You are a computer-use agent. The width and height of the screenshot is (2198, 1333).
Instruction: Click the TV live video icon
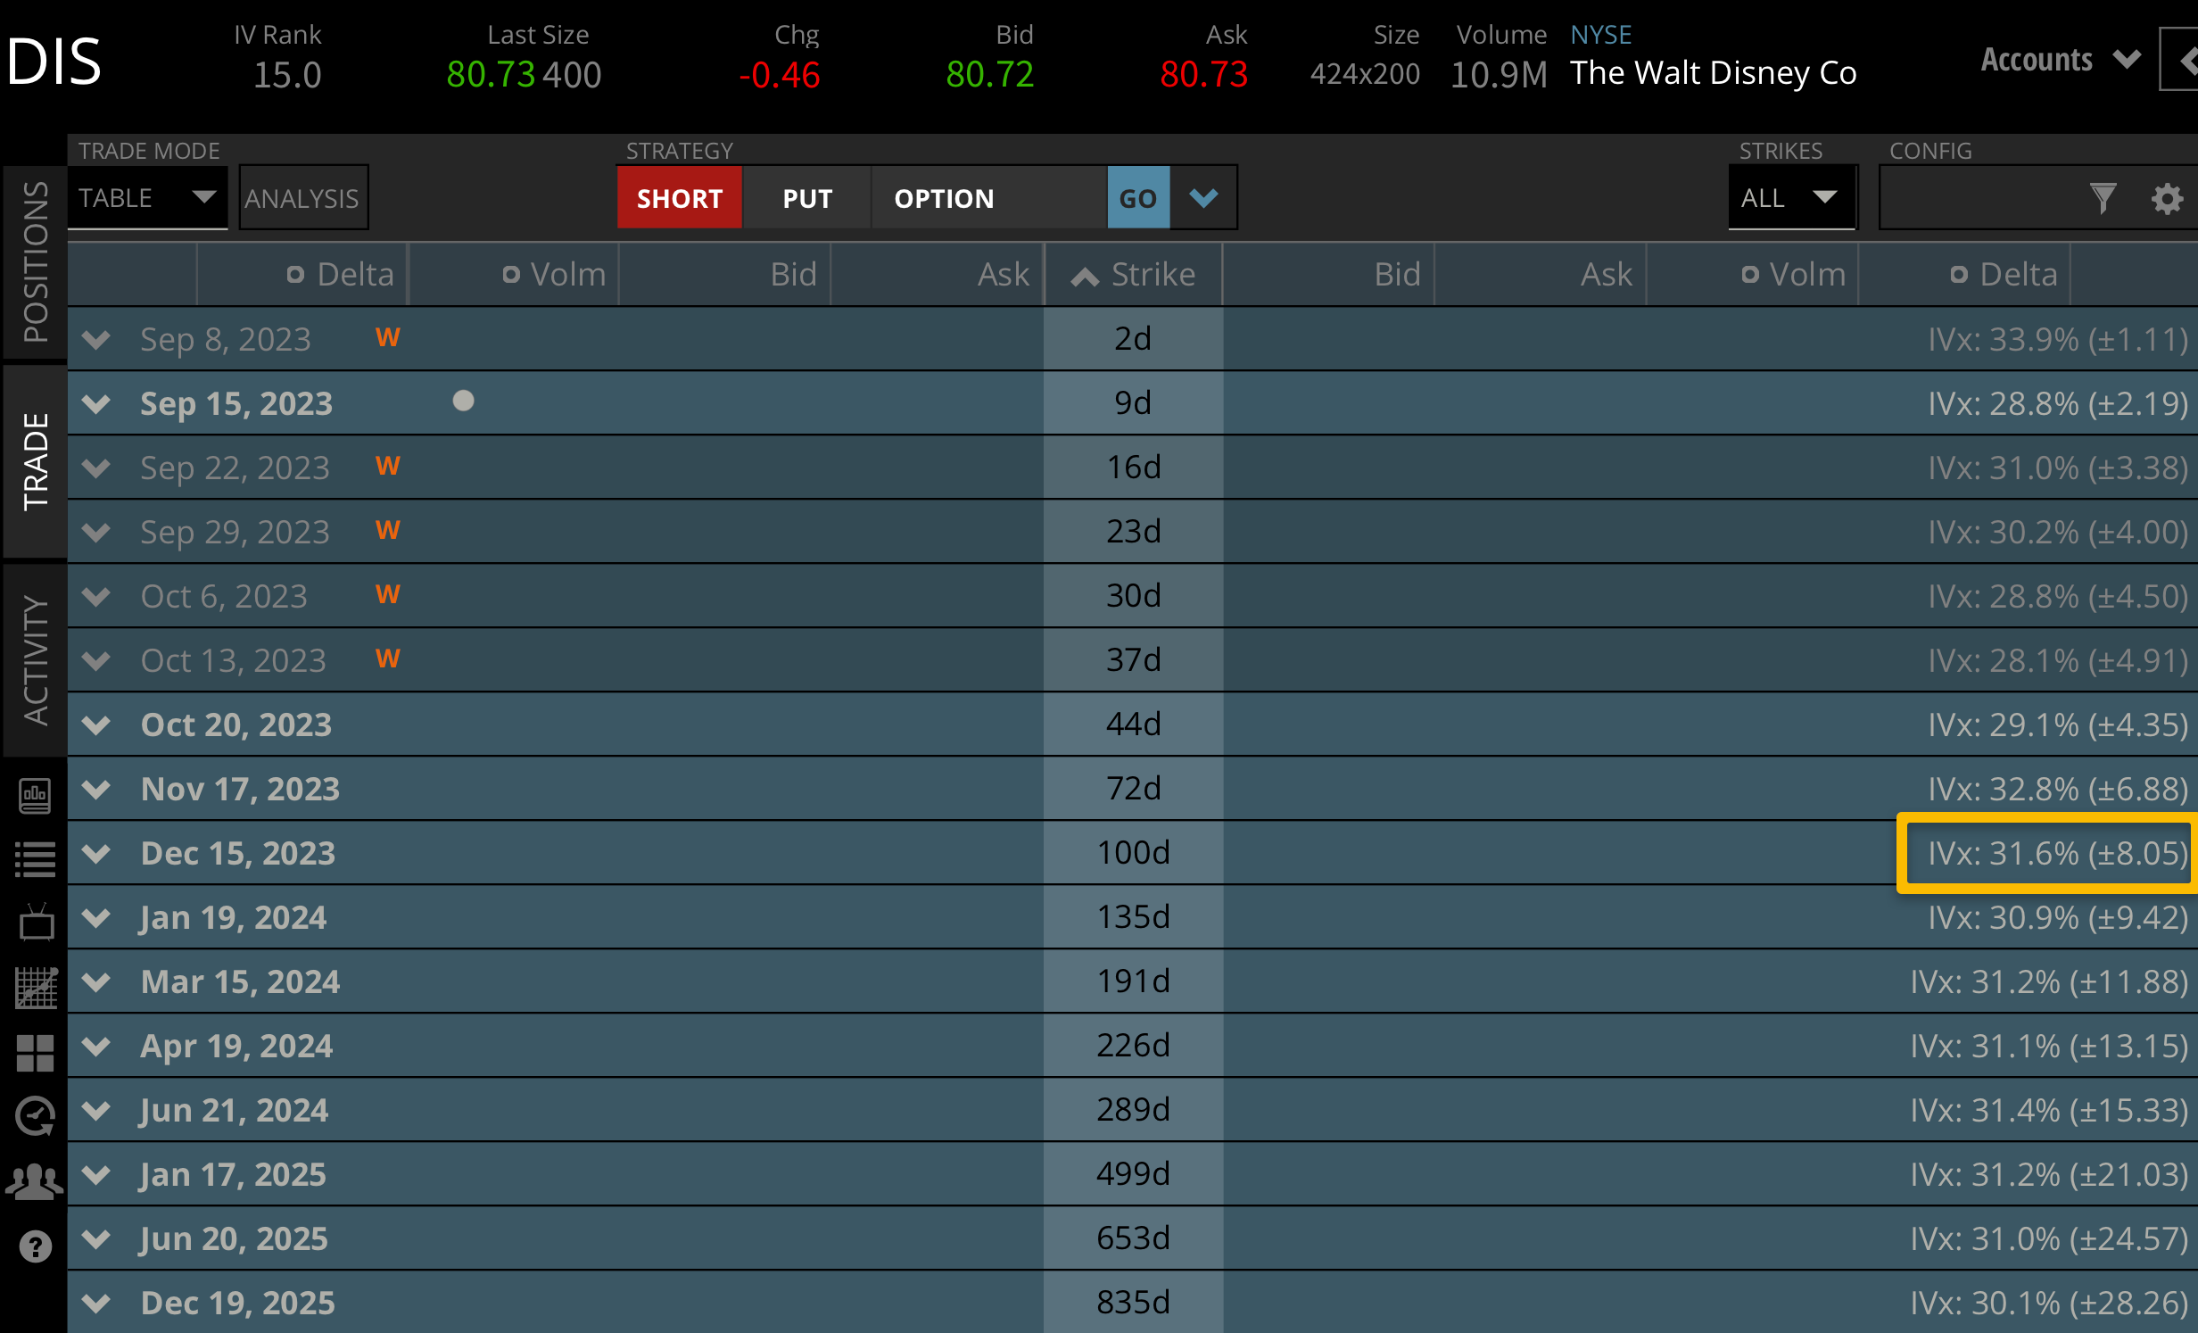(35, 923)
